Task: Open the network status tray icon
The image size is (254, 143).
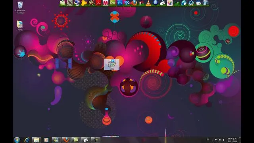Action: click(220, 140)
